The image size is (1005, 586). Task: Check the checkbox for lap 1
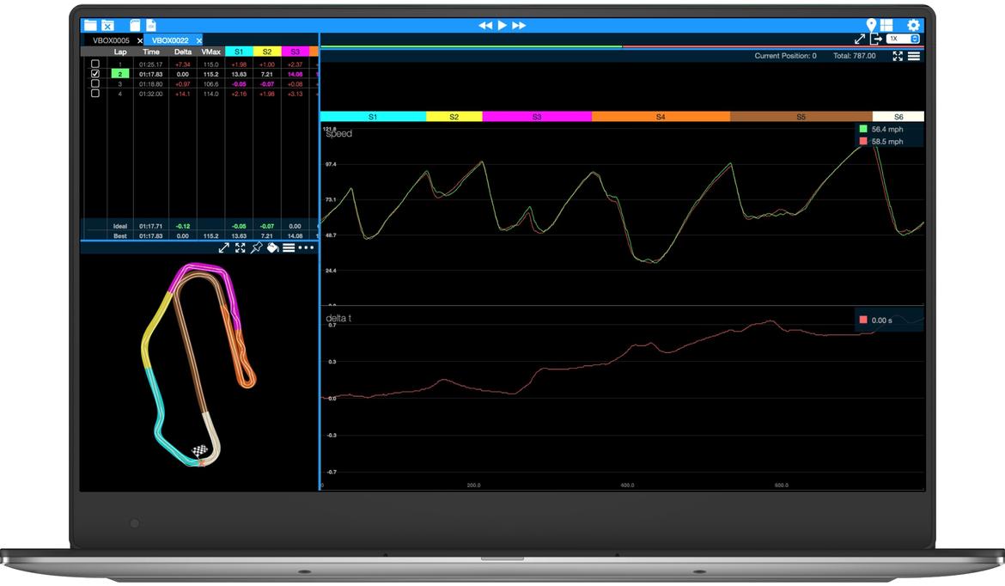tap(95, 64)
